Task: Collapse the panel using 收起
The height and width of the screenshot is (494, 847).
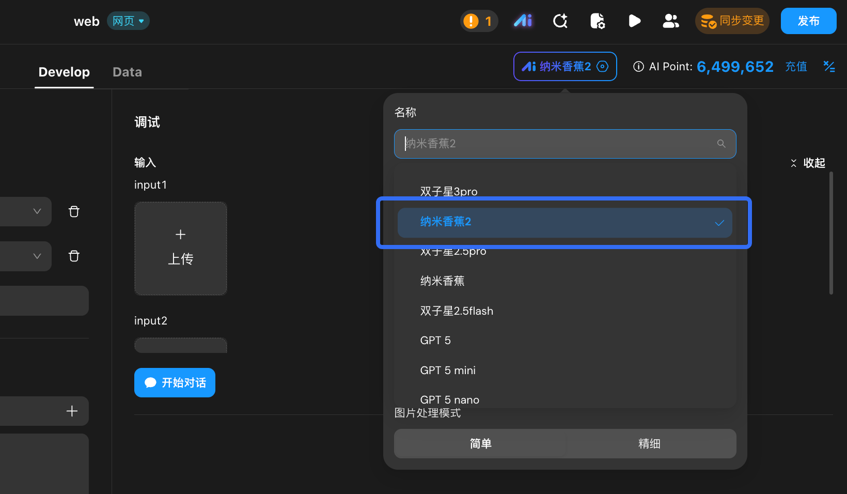Action: point(808,163)
